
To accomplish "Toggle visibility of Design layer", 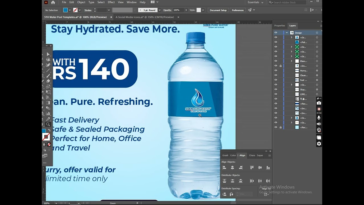I will coord(276,33).
